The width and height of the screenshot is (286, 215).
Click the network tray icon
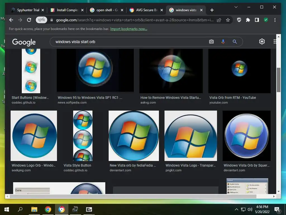pos(243,209)
